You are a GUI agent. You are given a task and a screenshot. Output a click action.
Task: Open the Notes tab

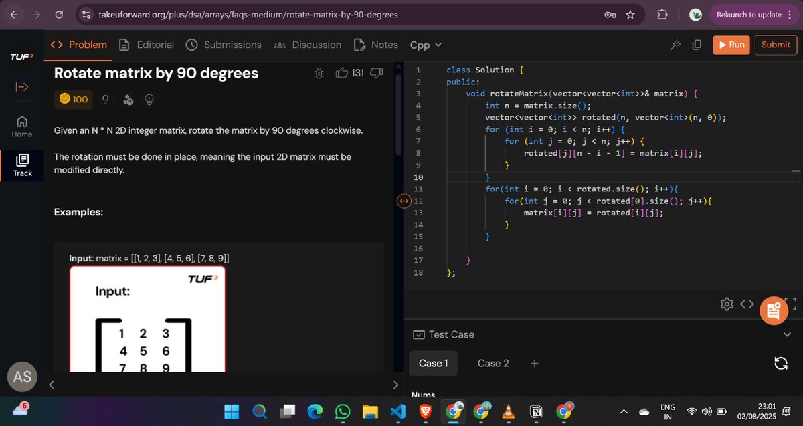tap(375, 45)
